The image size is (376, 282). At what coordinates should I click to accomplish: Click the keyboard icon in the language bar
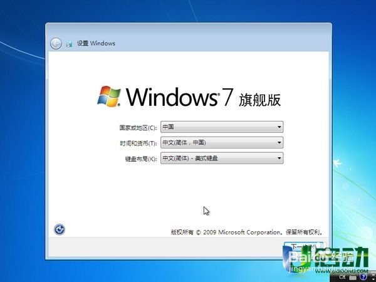coord(353,278)
